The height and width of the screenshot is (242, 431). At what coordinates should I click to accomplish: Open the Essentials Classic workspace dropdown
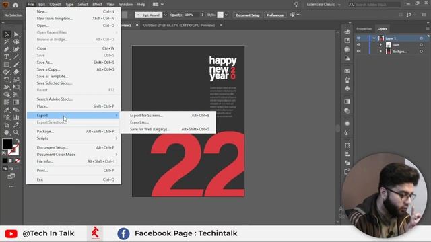323,5
